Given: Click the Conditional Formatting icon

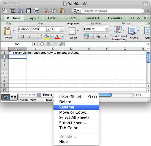Looking at the screenshot, I should tap(118, 30).
